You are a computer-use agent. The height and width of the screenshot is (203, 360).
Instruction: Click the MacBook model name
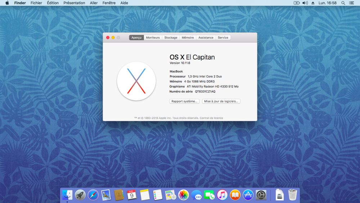[176, 71]
